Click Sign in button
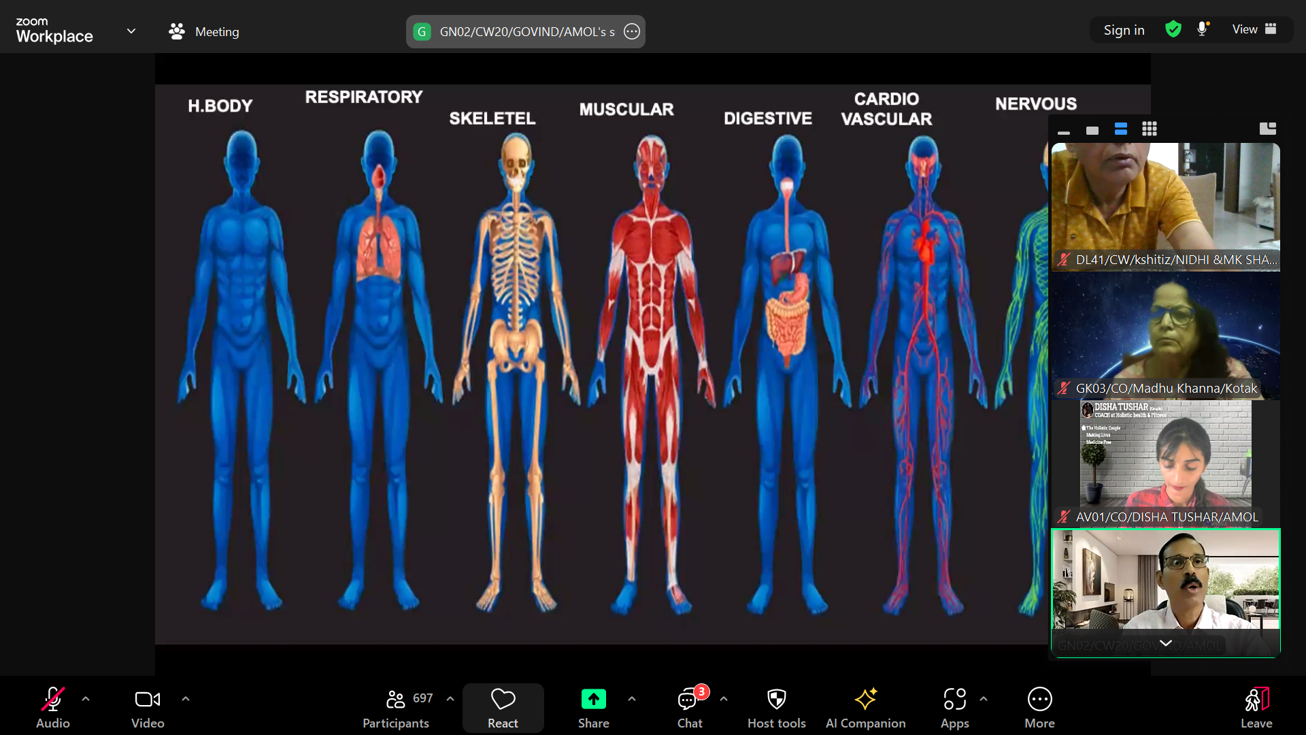Image resolution: width=1306 pixels, height=735 pixels. coord(1124,30)
